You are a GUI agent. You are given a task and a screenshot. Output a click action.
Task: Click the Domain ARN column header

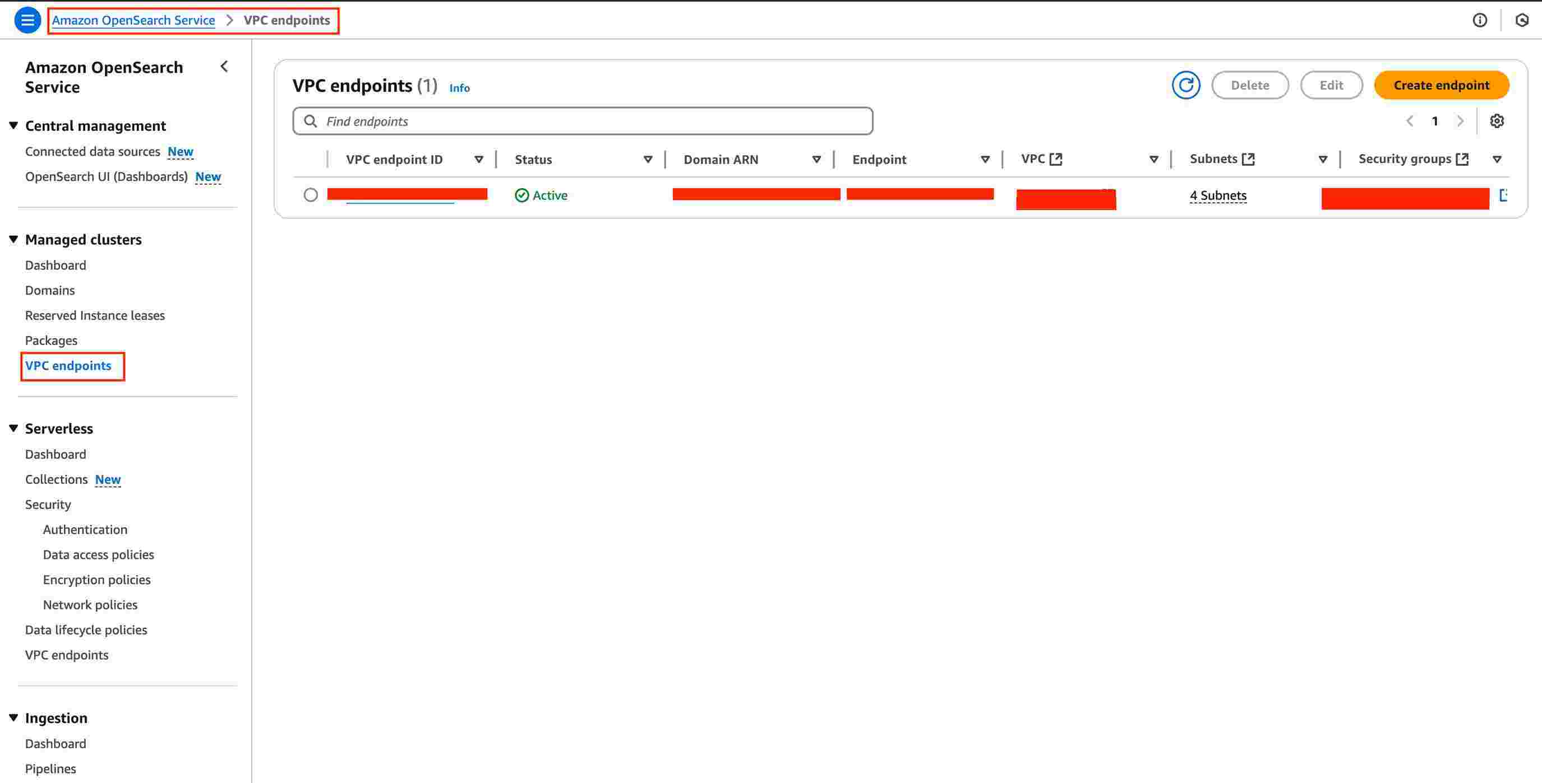click(721, 160)
